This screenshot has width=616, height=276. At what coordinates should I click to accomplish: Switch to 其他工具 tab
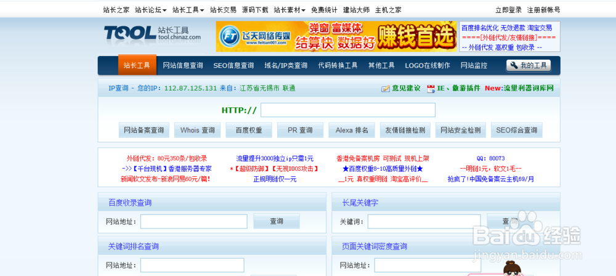tap(381, 66)
